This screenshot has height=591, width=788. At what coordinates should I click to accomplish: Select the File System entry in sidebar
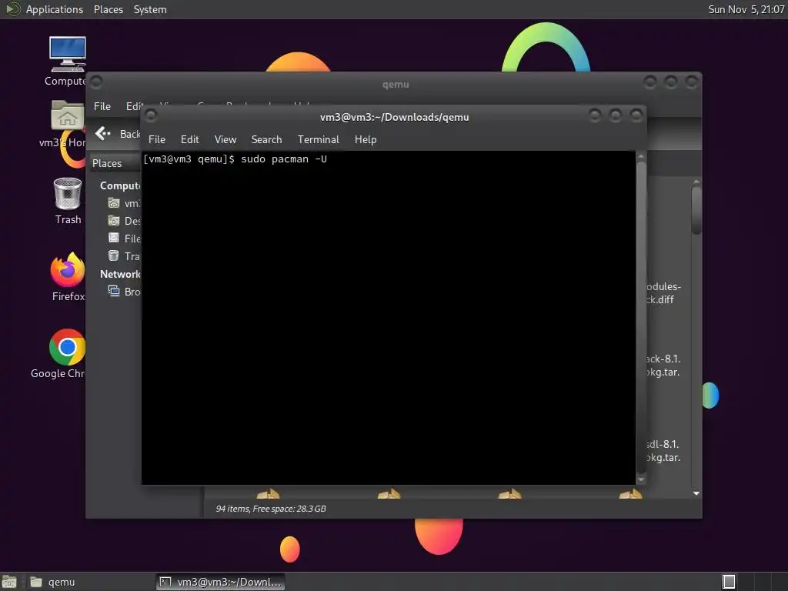(124, 239)
